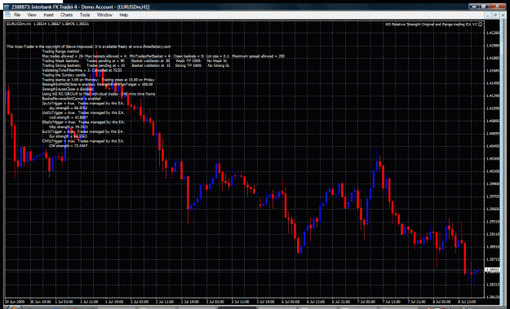
Task: Click the 'Using KG RS GROUP' filter line
Action: click(99, 94)
